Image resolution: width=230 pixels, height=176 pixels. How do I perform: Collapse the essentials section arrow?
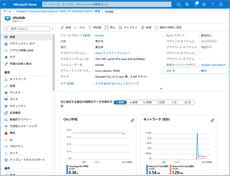161,88
